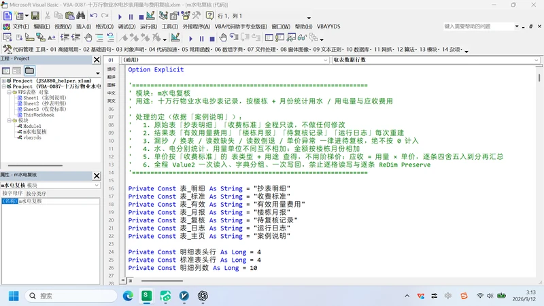The height and width of the screenshot is (306, 544).
Task: Open Object Browser icon in top toolbar
Action: coord(186,16)
